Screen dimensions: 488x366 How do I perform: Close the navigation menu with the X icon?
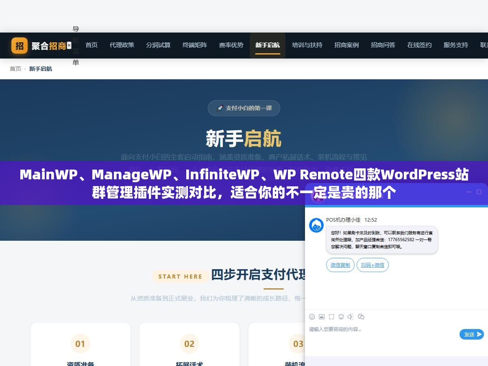69,45
